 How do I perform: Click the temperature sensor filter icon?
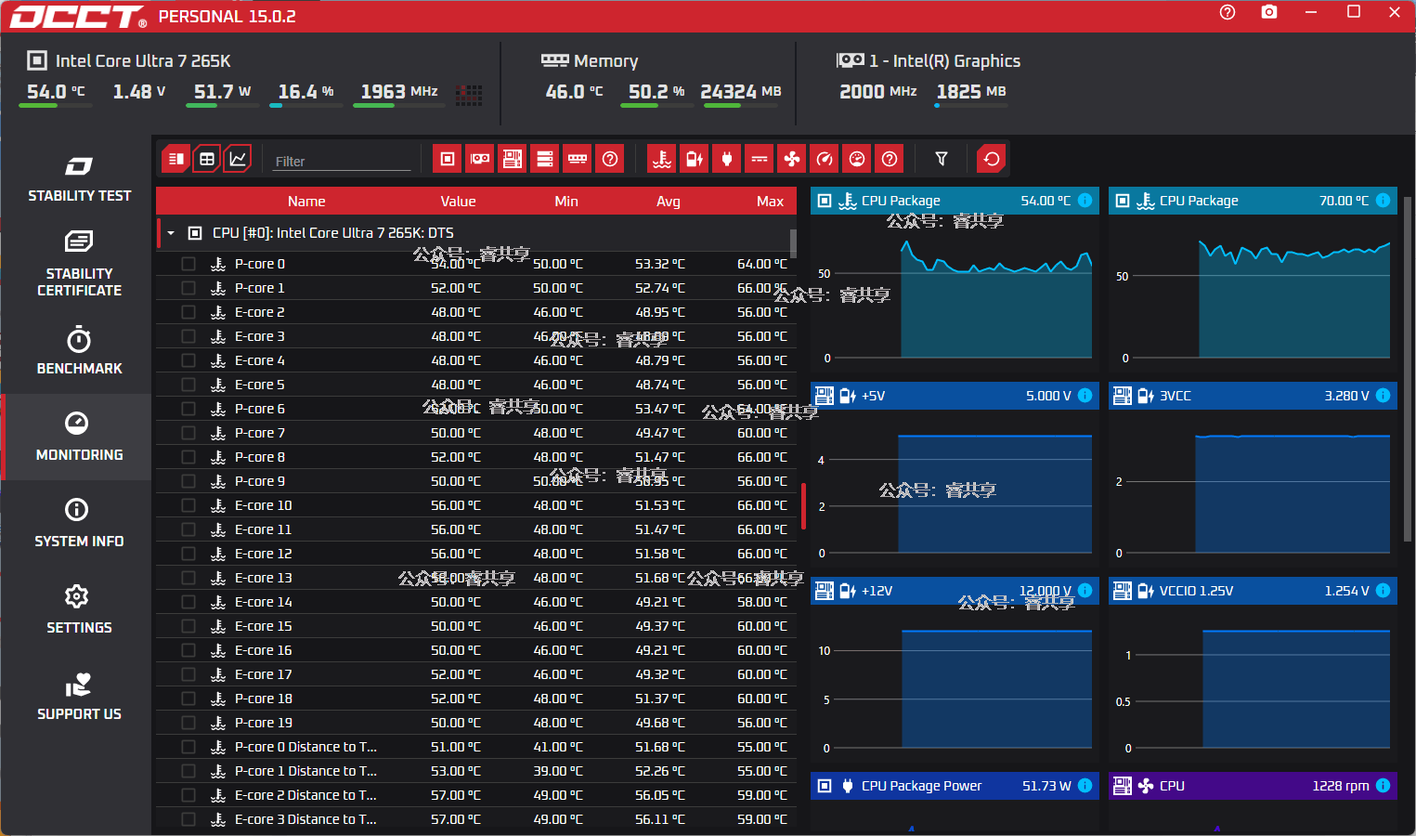661,159
